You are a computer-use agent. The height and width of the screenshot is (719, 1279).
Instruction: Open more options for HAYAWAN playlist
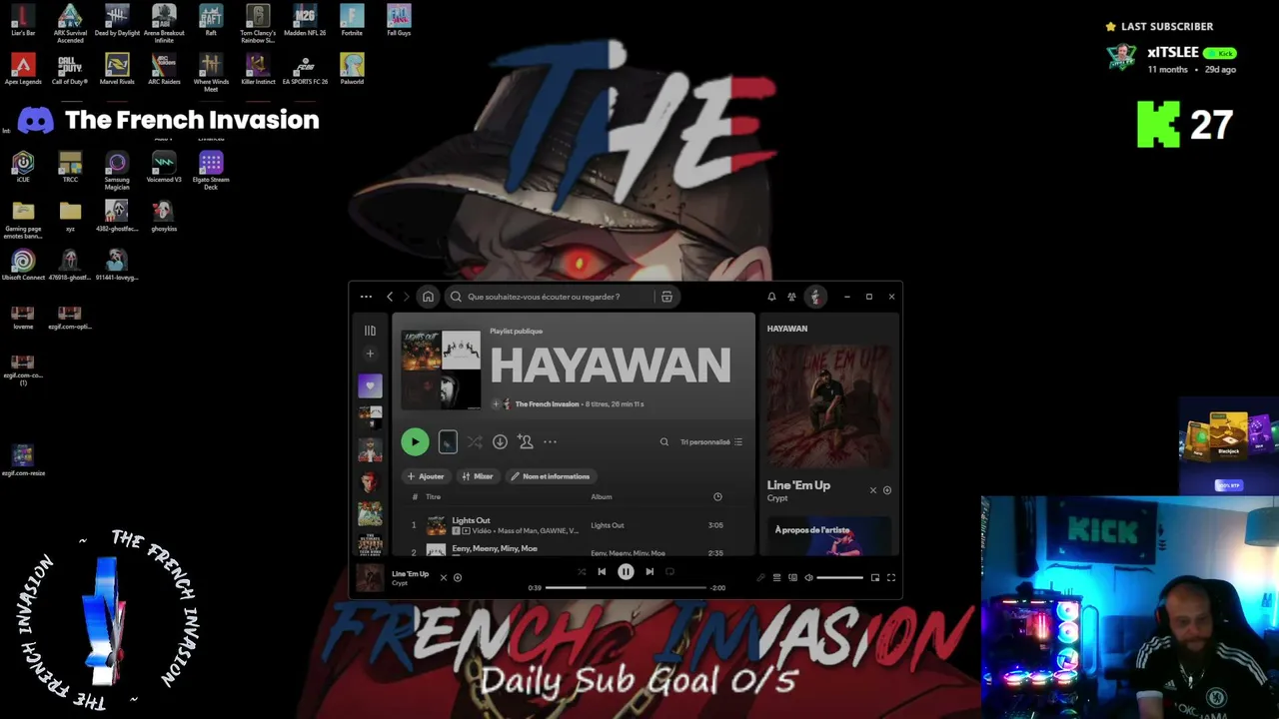pyautogui.click(x=550, y=441)
